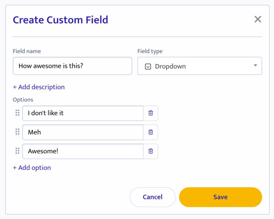274x219 pixels.
Task: Click the Field type dropdown arrow
Action: [x=256, y=65]
